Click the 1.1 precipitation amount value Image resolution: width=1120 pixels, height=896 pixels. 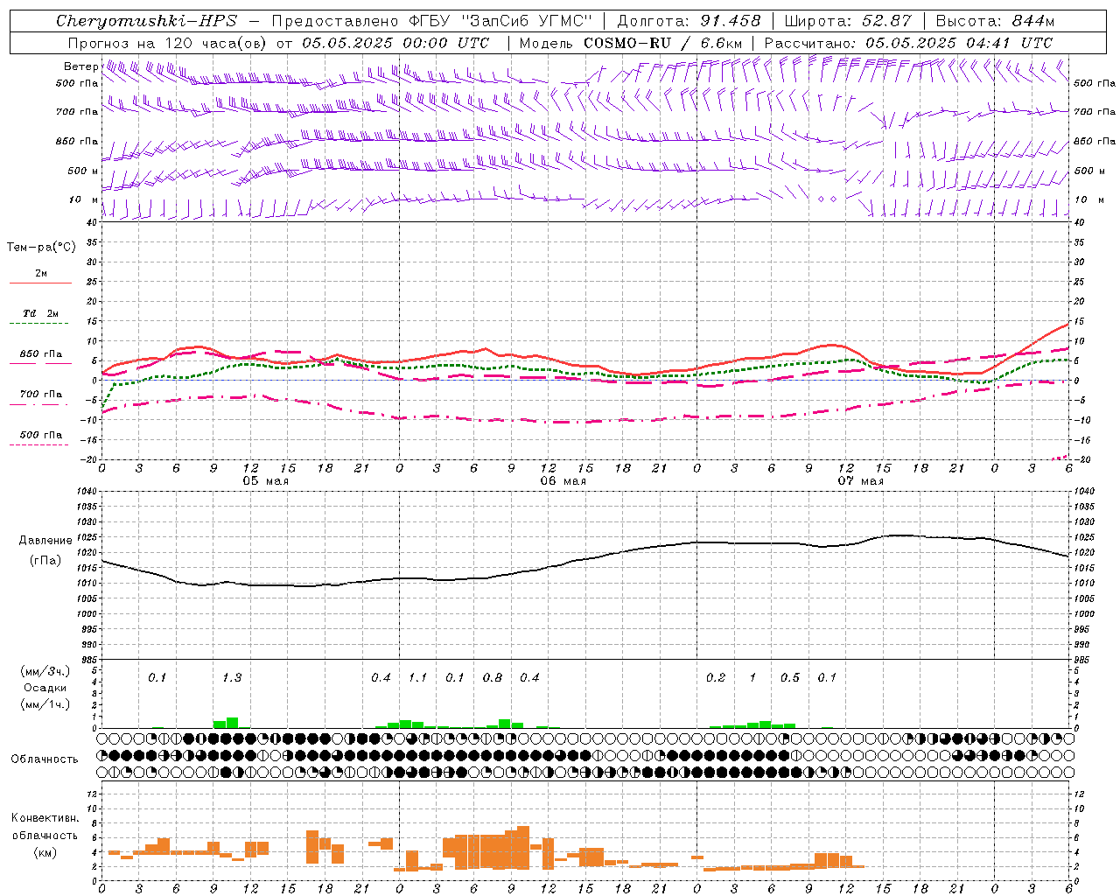[417, 678]
